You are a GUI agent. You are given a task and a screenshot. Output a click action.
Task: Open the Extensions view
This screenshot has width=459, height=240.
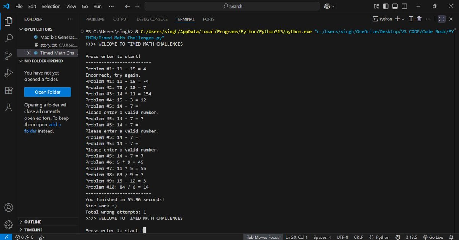click(8, 91)
